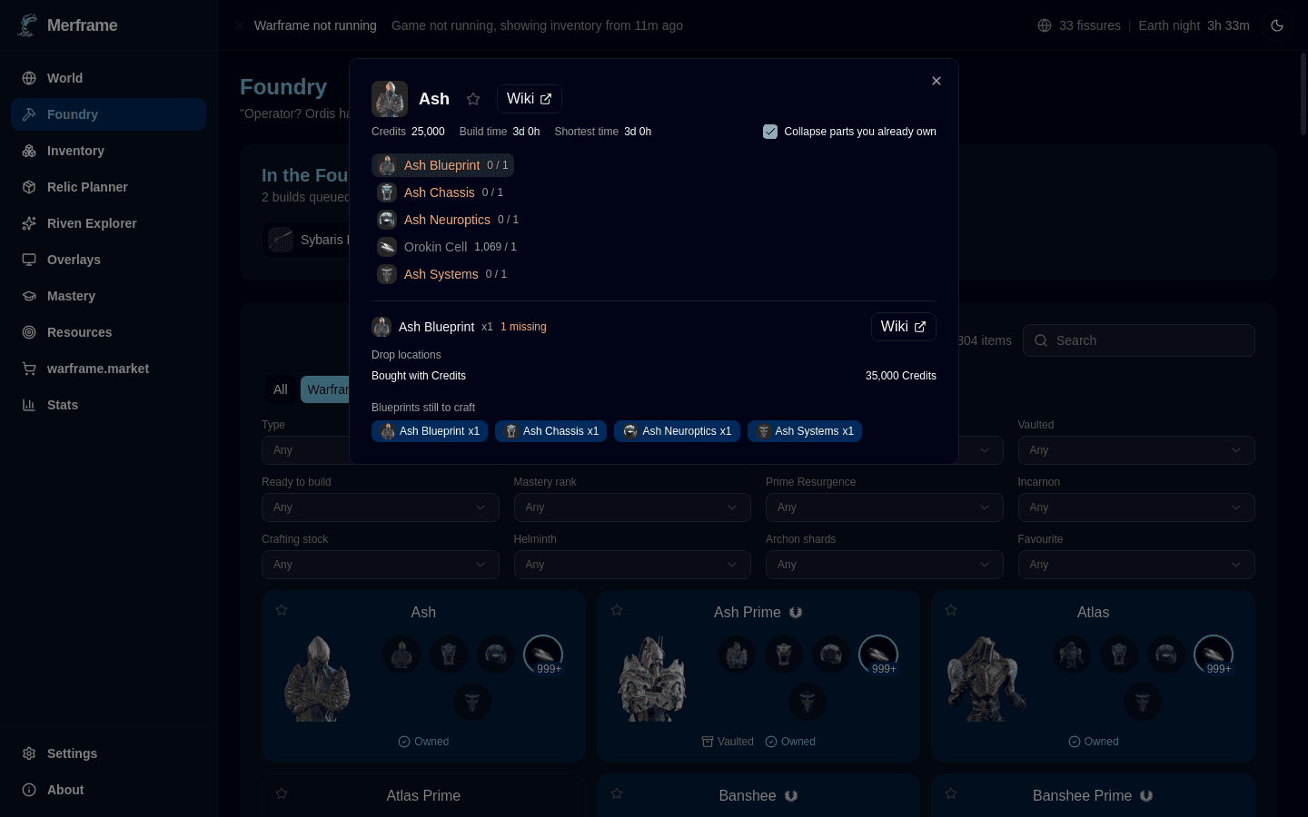Click Ash Systems x1 craft chip

coord(805,431)
